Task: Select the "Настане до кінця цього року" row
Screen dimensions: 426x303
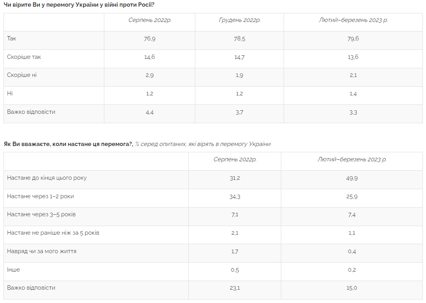Action: coord(47,178)
